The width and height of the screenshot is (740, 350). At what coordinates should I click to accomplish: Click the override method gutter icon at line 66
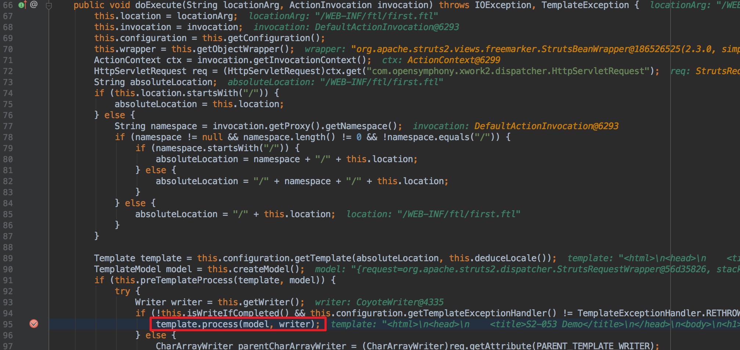point(22,5)
